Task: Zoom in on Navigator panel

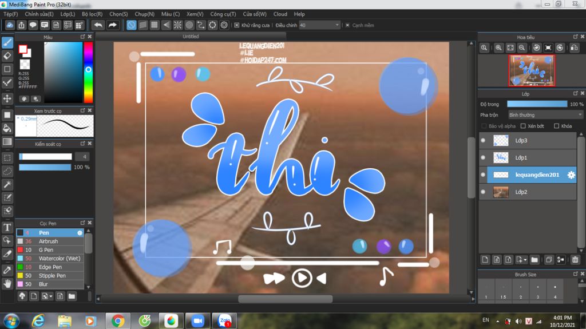Action: (x=498, y=48)
